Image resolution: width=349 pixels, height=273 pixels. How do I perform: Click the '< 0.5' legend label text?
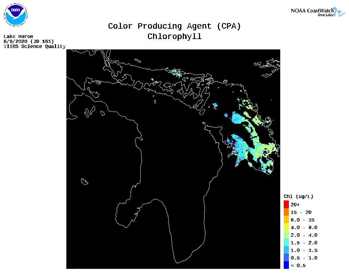pyautogui.click(x=298, y=265)
